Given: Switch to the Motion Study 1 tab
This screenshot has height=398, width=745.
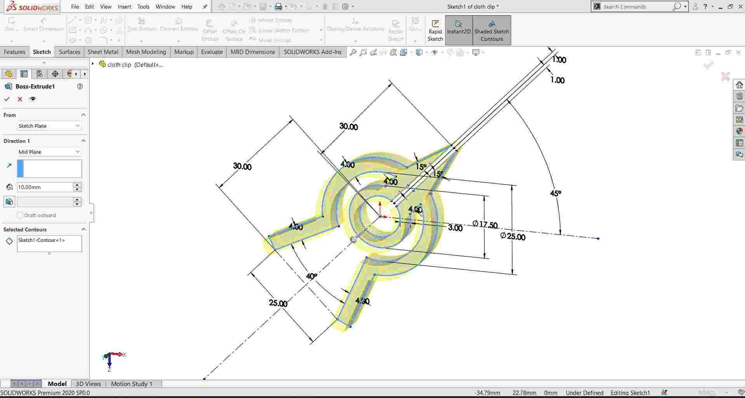Looking at the screenshot, I should 132,384.
